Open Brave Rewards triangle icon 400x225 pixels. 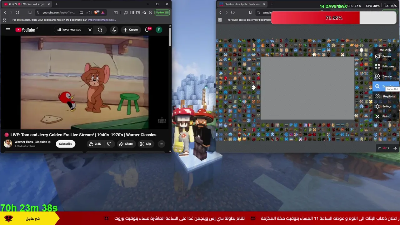[102, 12]
